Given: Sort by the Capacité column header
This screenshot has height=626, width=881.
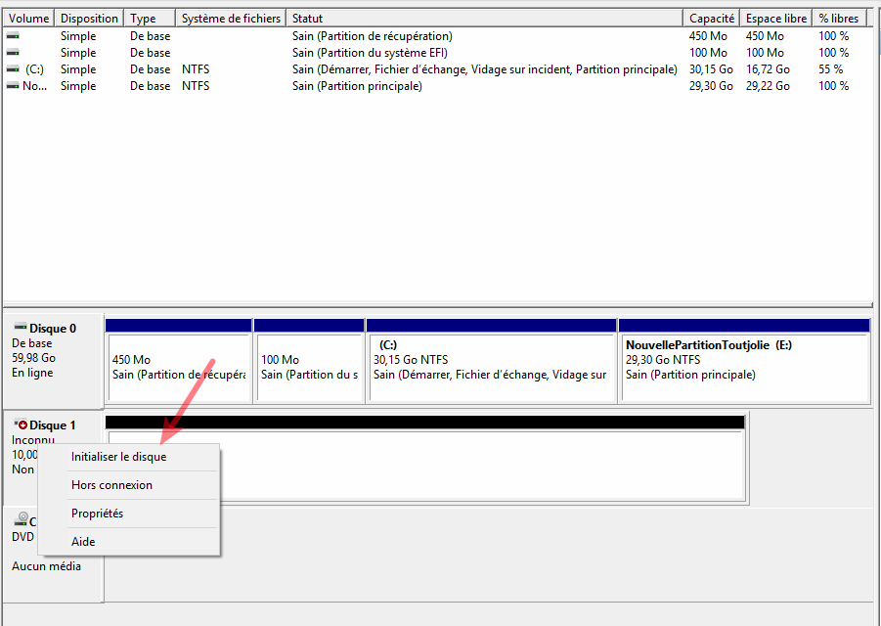Looking at the screenshot, I should point(712,18).
